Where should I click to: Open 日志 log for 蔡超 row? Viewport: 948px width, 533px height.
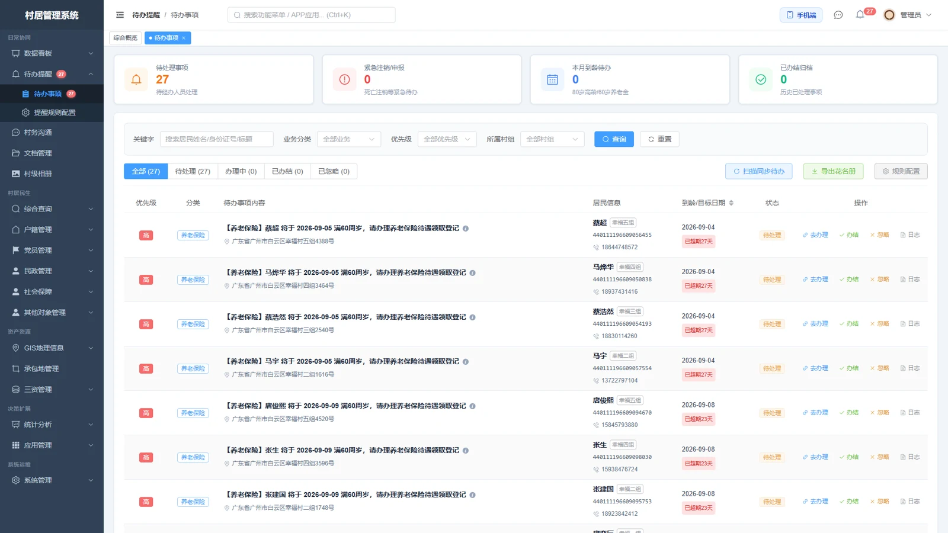coord(910,235)
